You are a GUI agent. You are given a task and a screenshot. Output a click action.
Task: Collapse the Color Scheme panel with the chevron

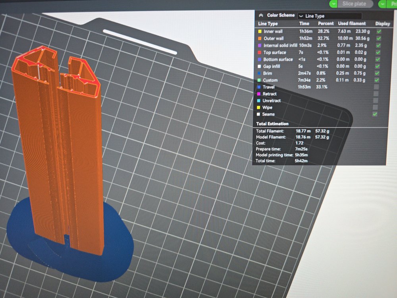point(261,15)
